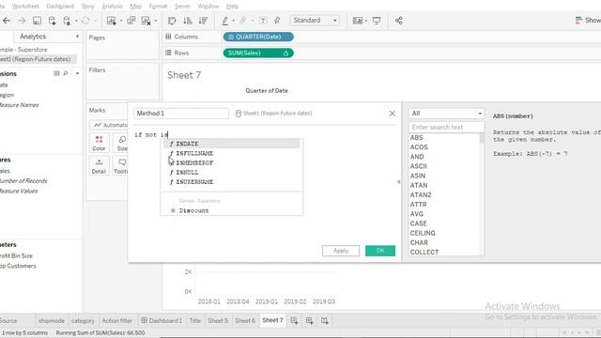Select ISMEMBEROF from the autocomplete list
The width and height of the screenshot is (601, 338).
[232, 162]
